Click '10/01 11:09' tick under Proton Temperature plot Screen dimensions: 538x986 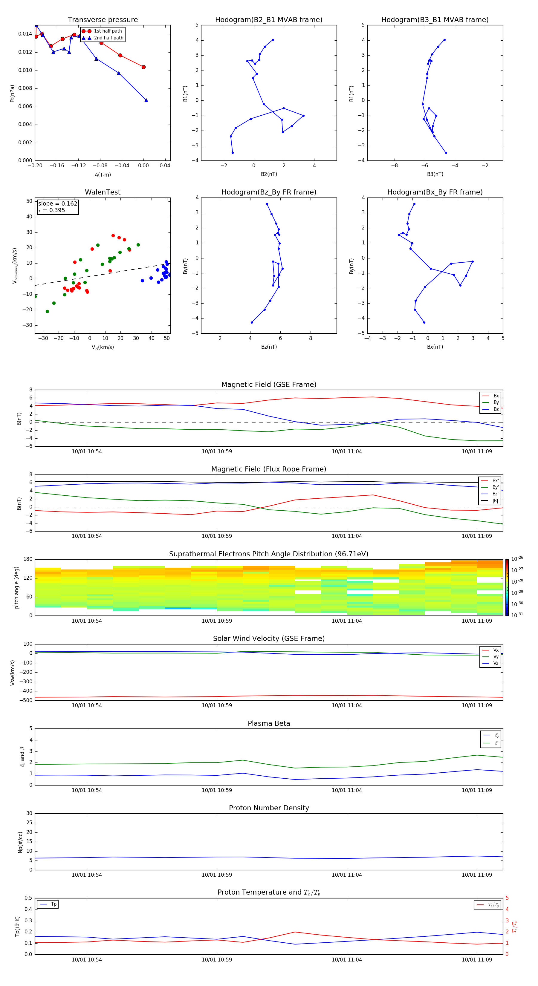click(x=477, y=960)
